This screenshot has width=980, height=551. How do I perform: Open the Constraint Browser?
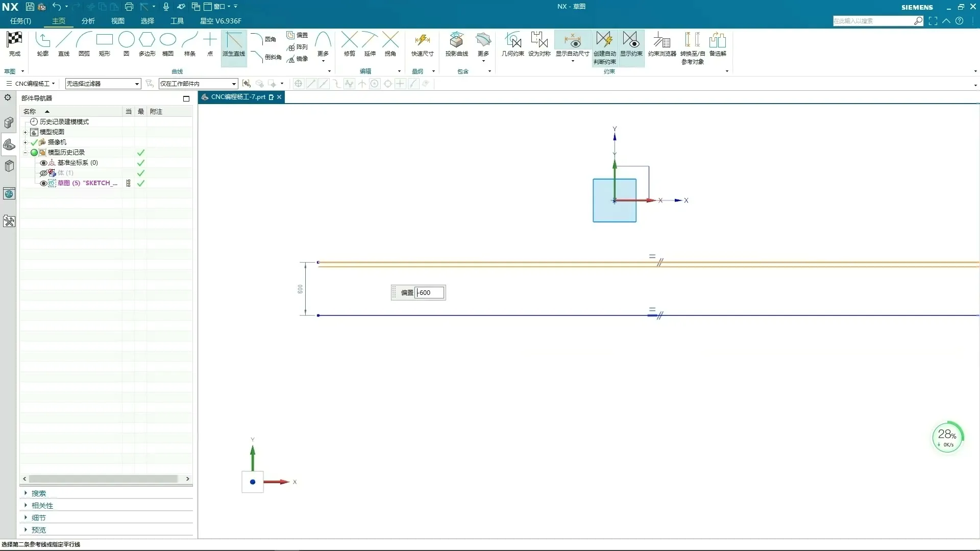pyautogui.click(x=662, y=40)
